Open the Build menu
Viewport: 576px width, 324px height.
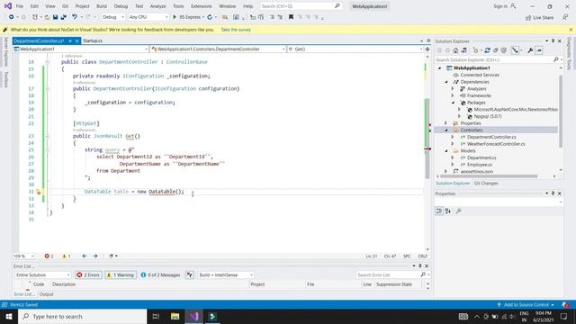pyautogui.click(x=102, y=6)
